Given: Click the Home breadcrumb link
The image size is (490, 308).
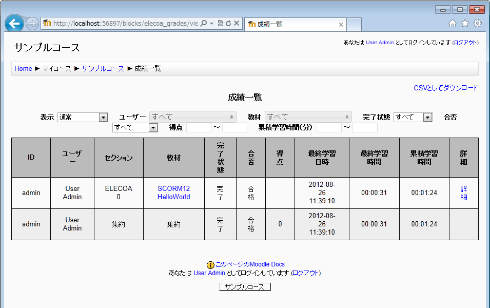Looking at the screenshot, I should pos(23,68).
